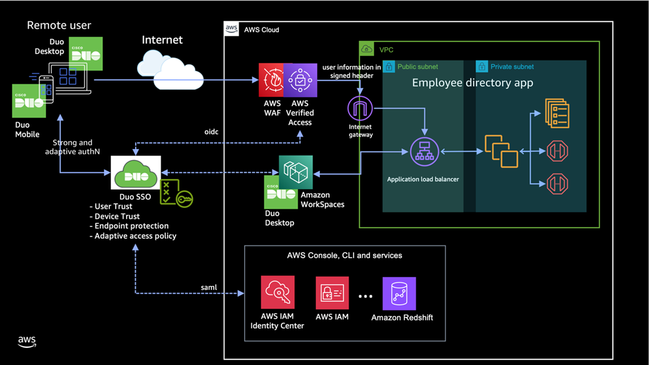
Task: Open the Duo SSO cloud icon
Action: (136, 173)
